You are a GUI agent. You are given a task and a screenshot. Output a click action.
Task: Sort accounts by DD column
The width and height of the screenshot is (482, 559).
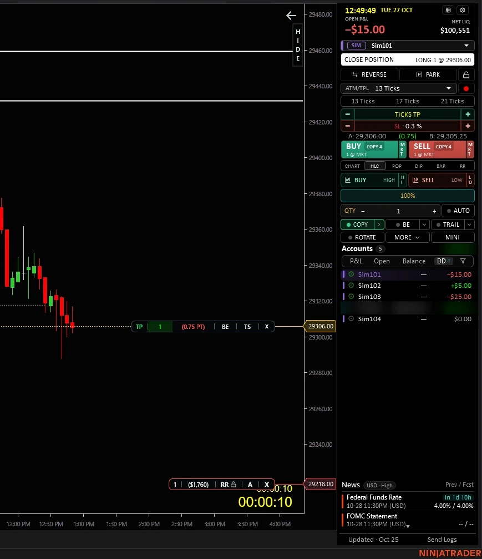coord(444,261)
